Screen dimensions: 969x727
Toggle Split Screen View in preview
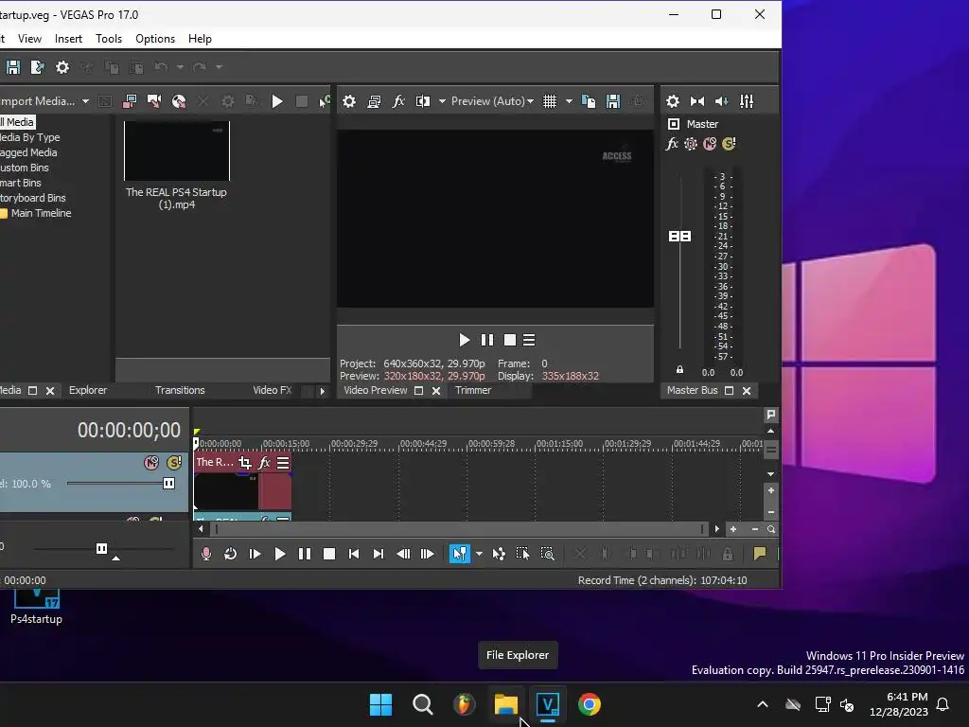pos(423,101)
